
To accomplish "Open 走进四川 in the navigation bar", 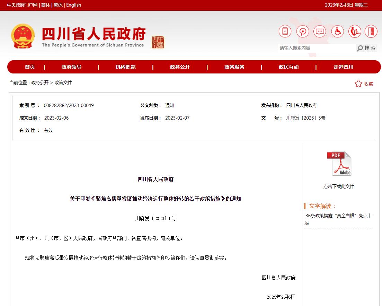I will [343, 67].
